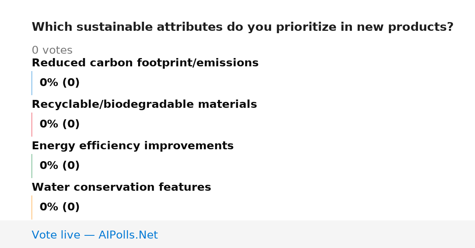
Task: Select the Reduced carbon footprint/emissions option
Action: pyautogui.click(x=145, y=63)
